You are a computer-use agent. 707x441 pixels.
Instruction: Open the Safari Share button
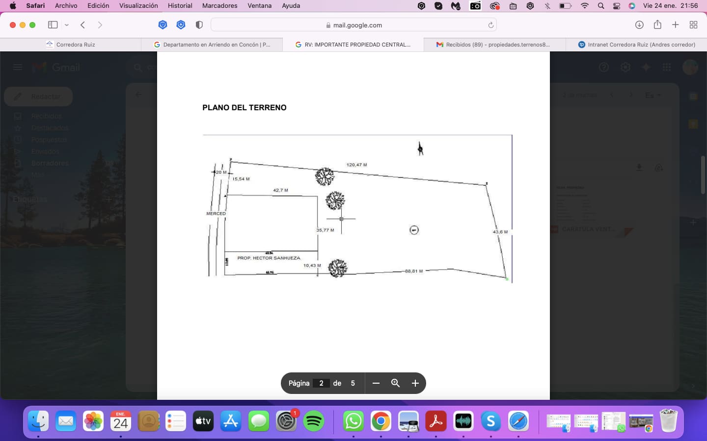[657, 24]
